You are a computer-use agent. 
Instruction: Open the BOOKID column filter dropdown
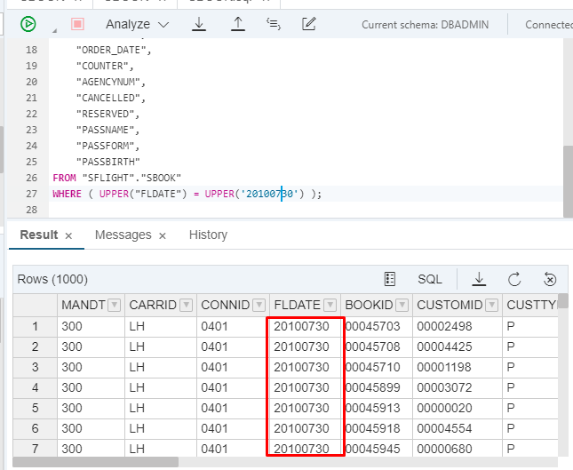click(x=402, y=305)
